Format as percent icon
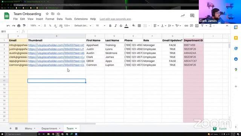 50,26
